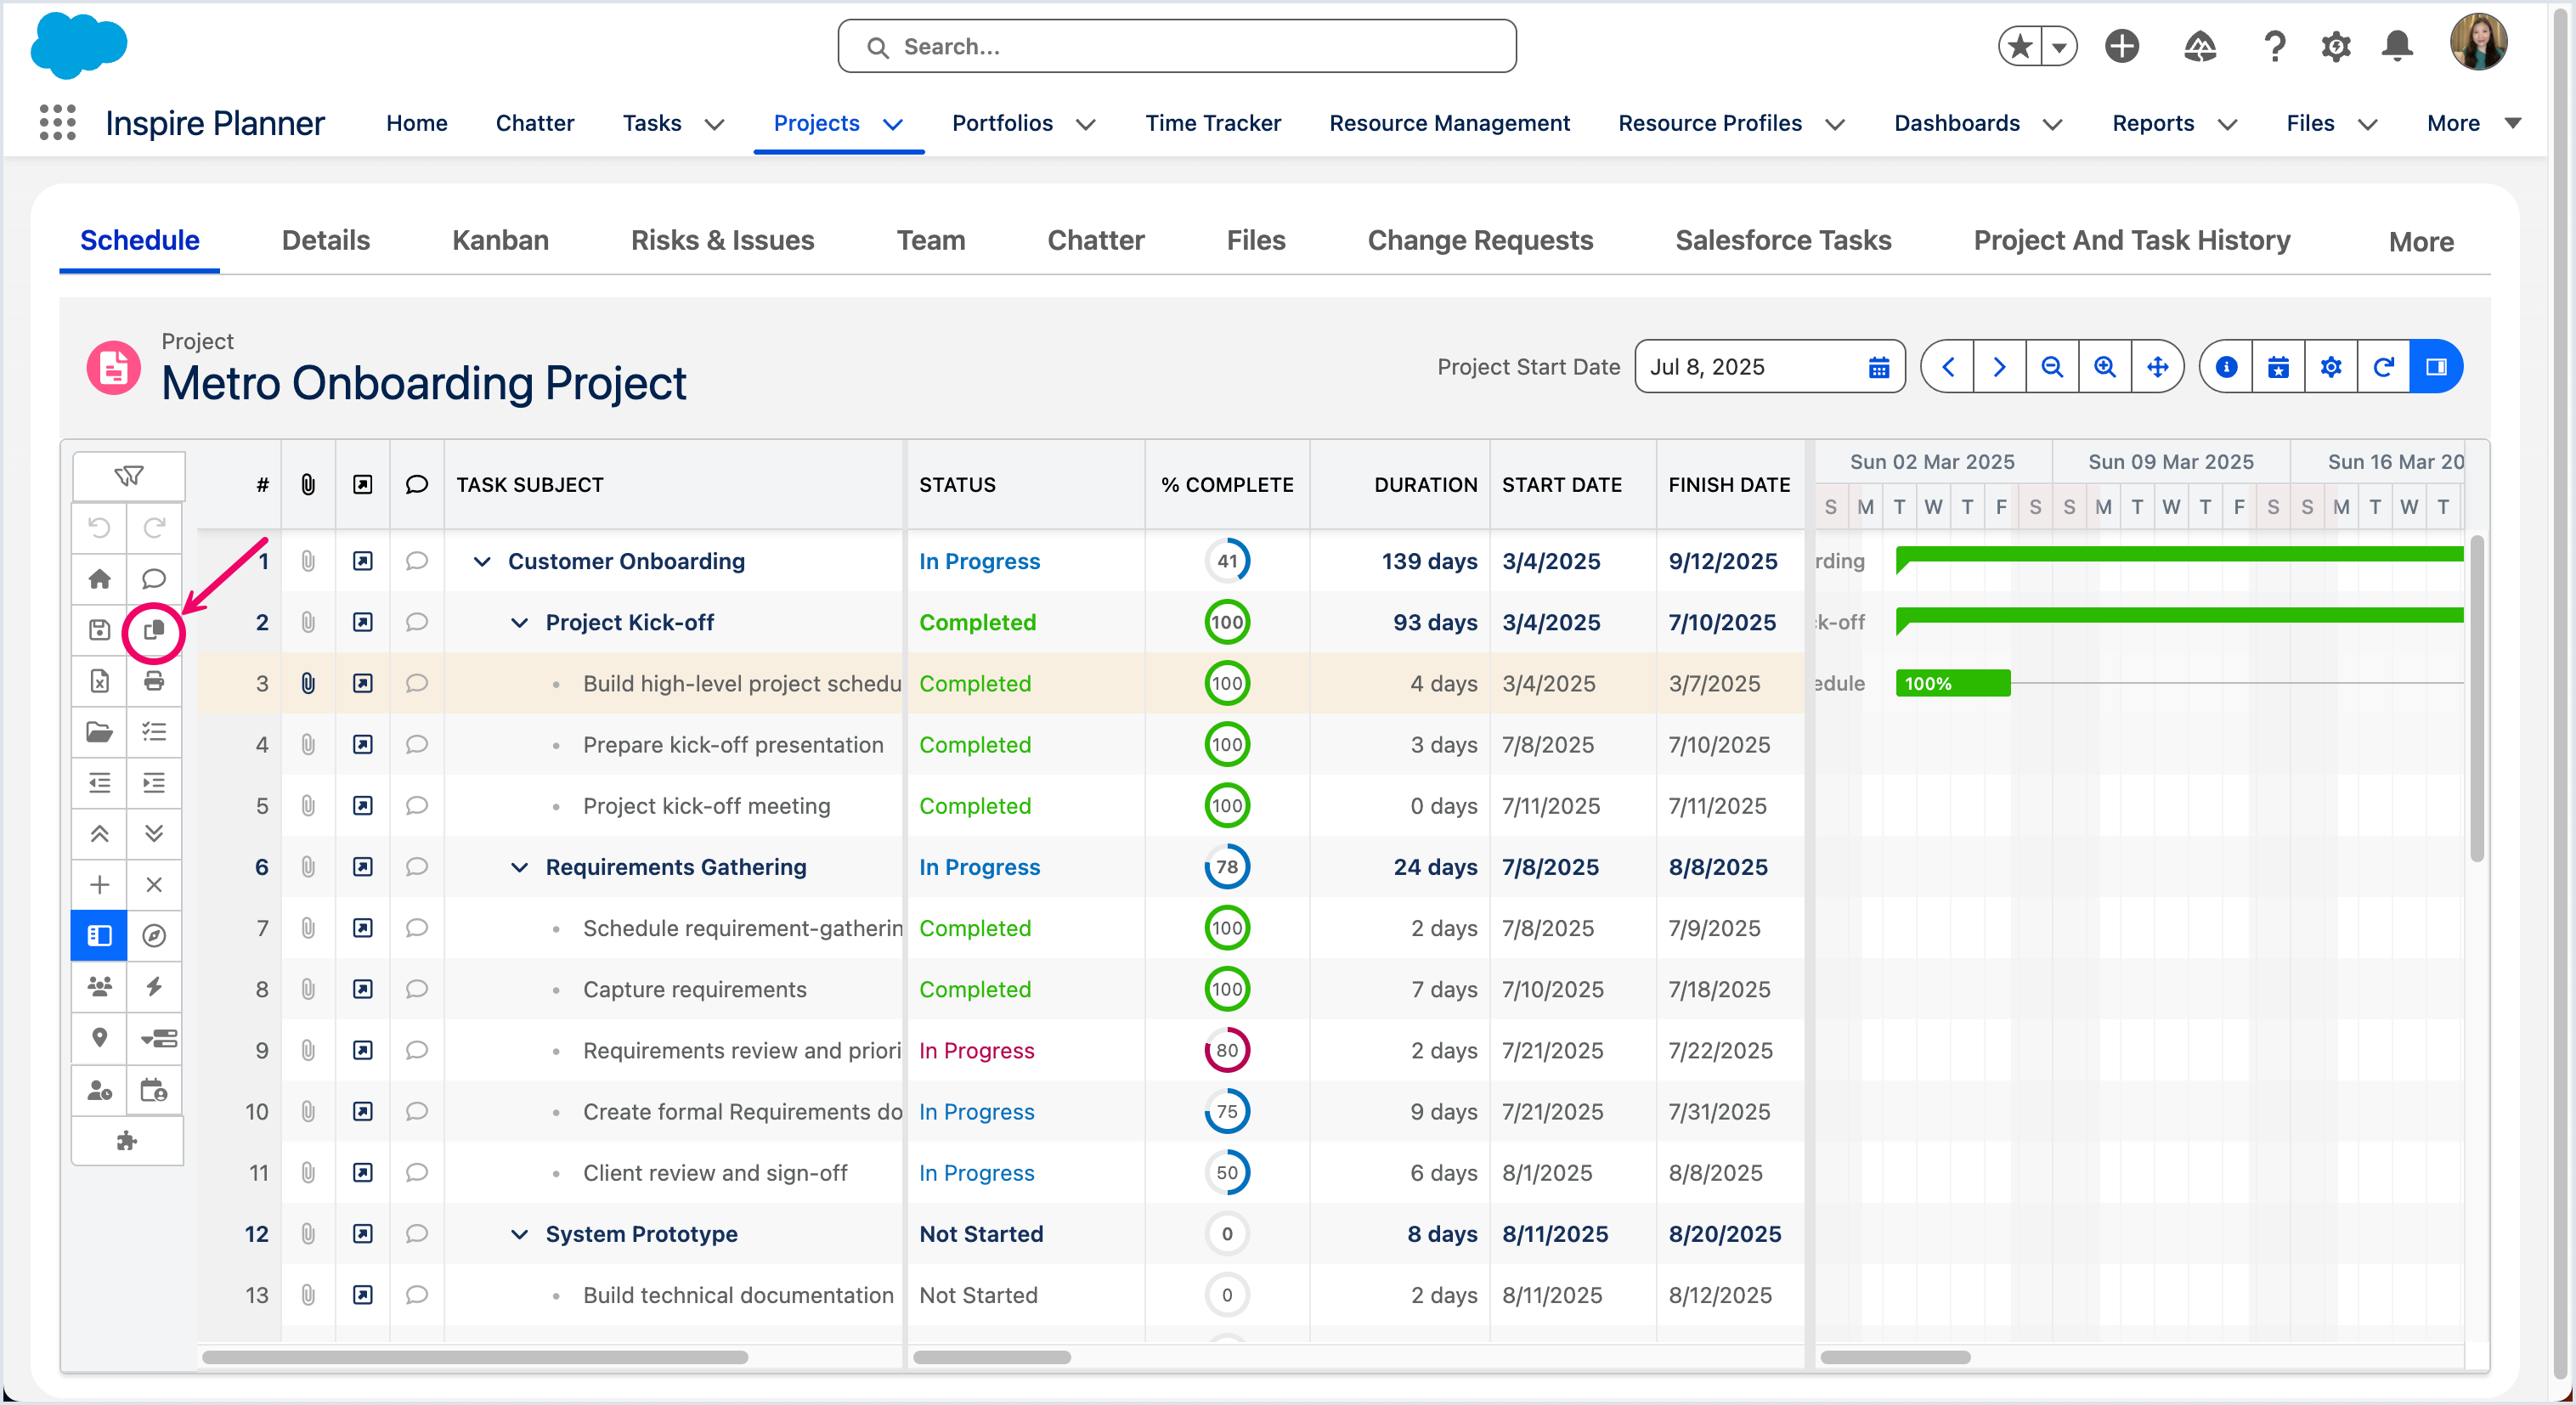
Task: Open the Change Requests tab
Action: 1480,240
